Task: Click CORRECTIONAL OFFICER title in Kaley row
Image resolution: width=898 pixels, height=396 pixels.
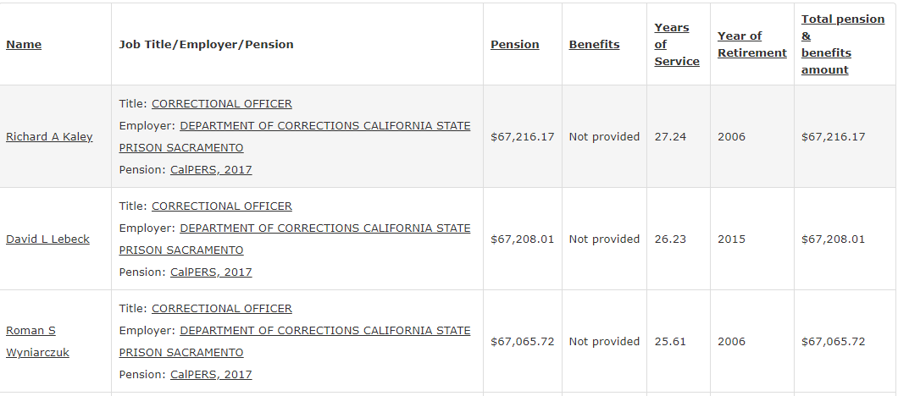Action: point(222,103)
